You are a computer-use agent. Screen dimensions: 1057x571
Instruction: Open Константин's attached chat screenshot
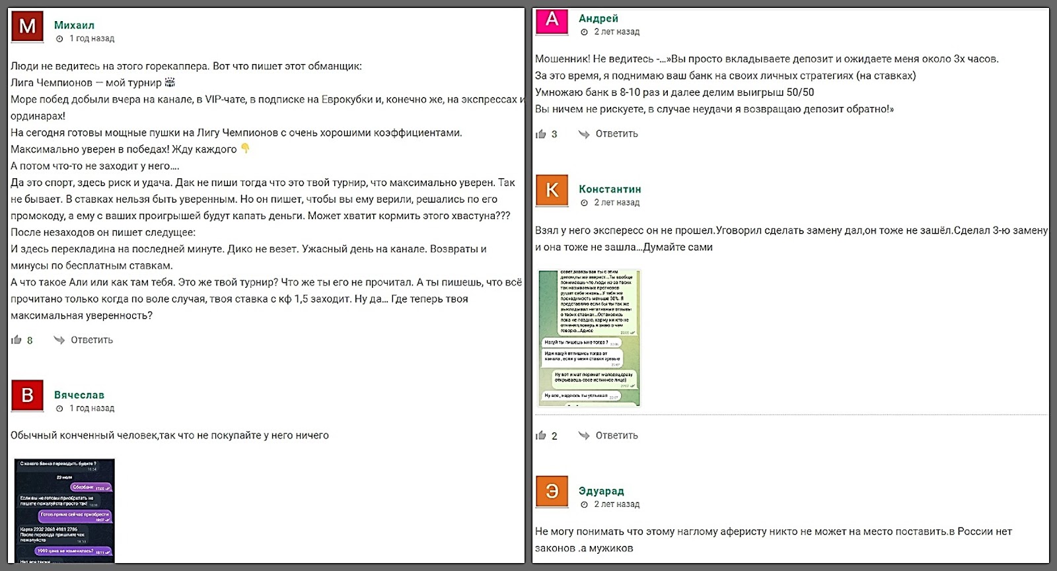[x=589, y=337]
